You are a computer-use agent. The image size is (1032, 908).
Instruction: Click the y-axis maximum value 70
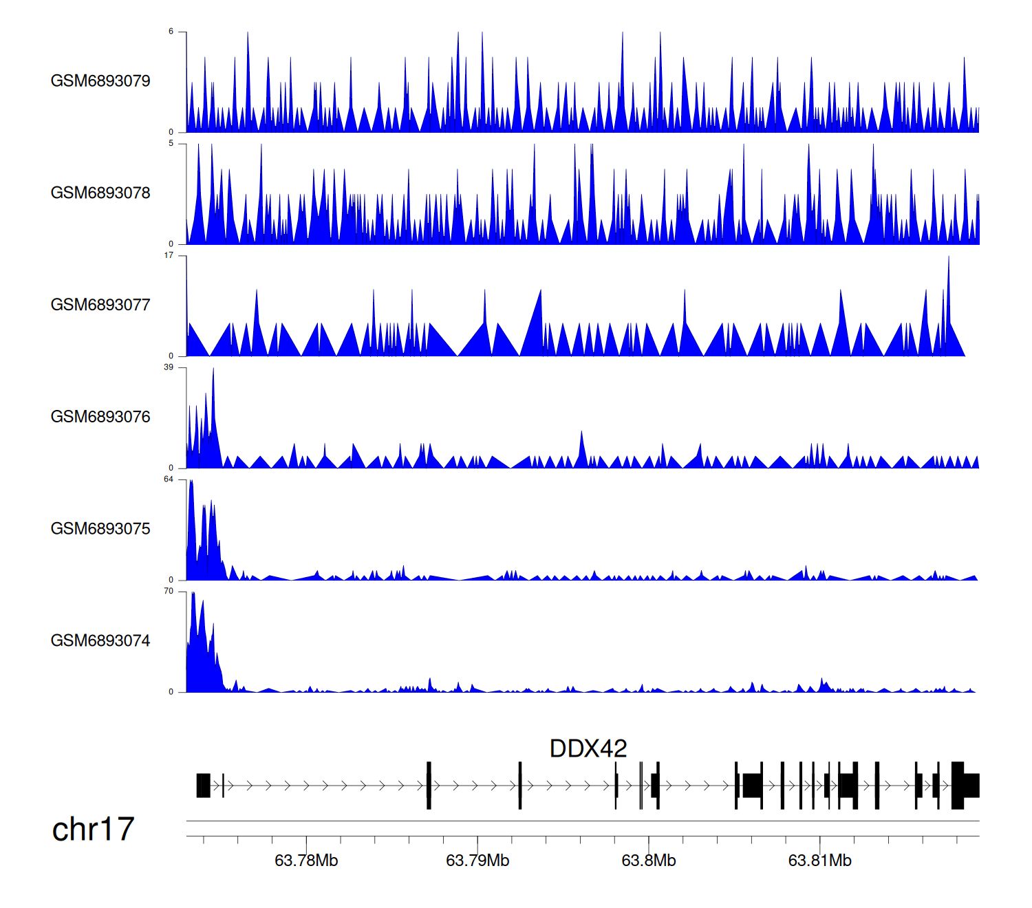[169, 592]
